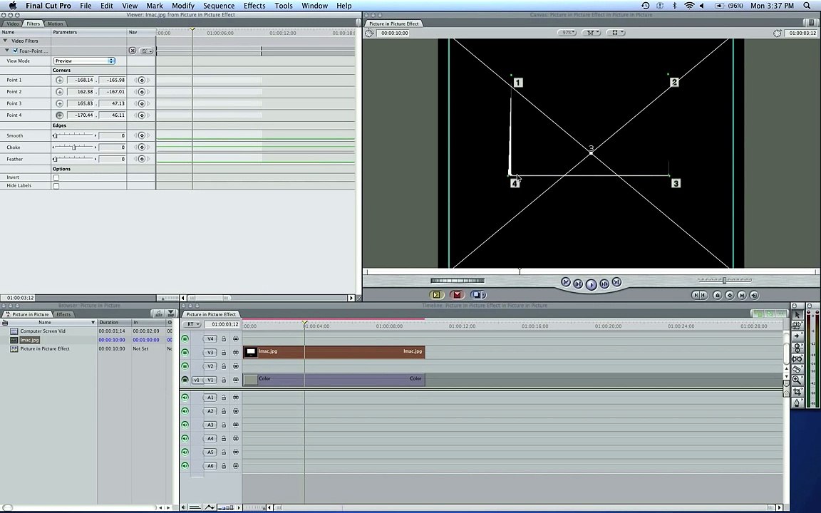Switch to the Motion tab in Viewer
This screenshot has height=513, width=821.
coord(55,24)
